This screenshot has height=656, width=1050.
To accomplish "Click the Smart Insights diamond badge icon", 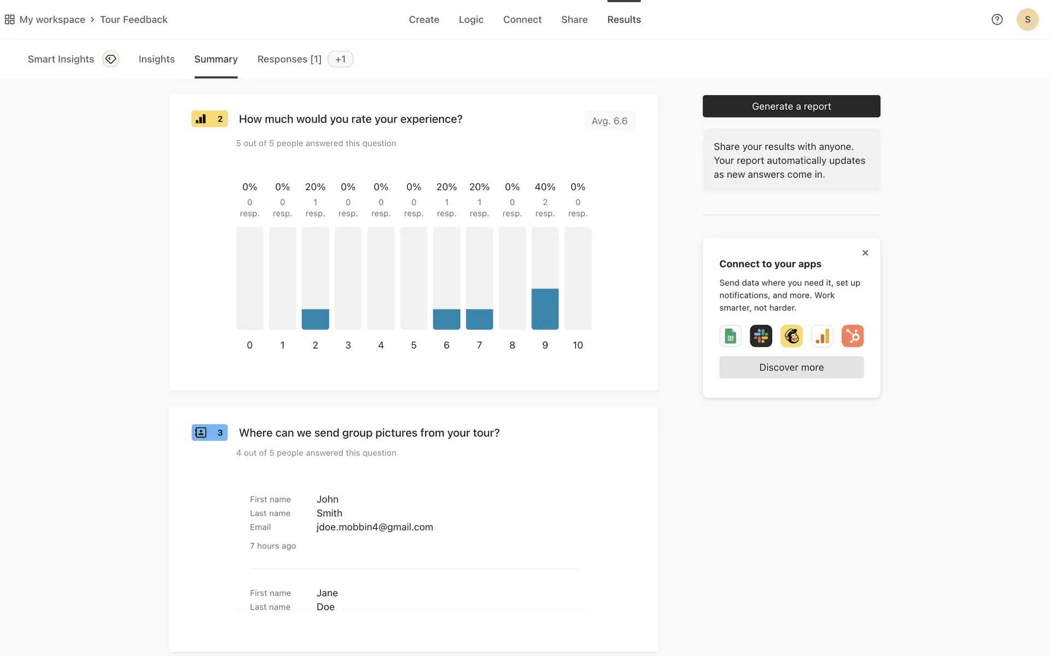I will coord(111,59).
